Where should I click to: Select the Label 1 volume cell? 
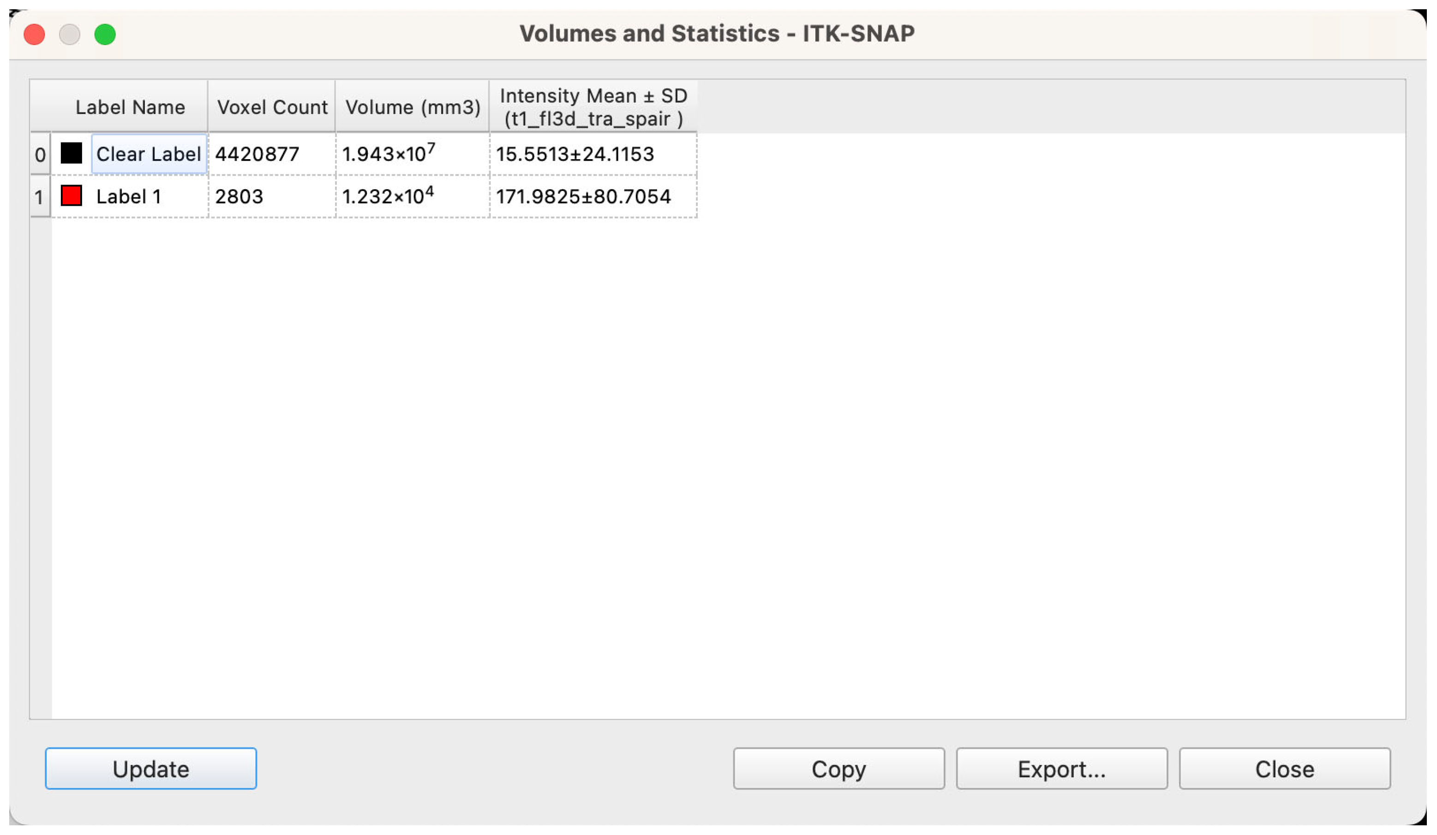pyautogui.click(x=388, y=197)
